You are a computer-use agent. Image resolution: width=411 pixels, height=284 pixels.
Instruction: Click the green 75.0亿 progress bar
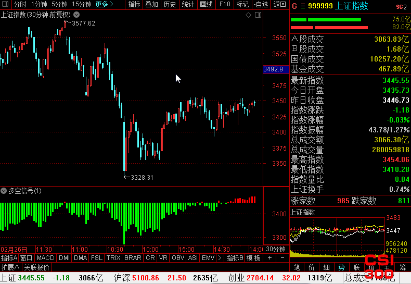326,20
